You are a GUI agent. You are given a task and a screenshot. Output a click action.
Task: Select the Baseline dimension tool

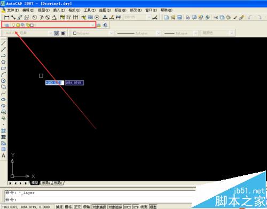click(69, 17)
